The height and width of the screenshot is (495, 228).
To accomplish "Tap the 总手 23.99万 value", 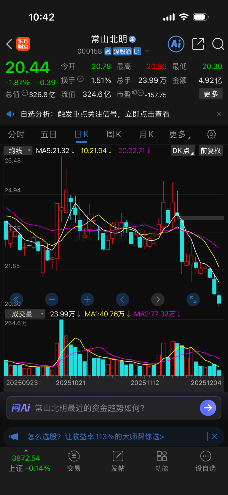I will (x=152, y=80).
